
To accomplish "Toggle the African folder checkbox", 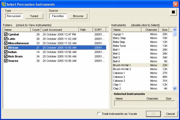I will (x=6, y=48).
